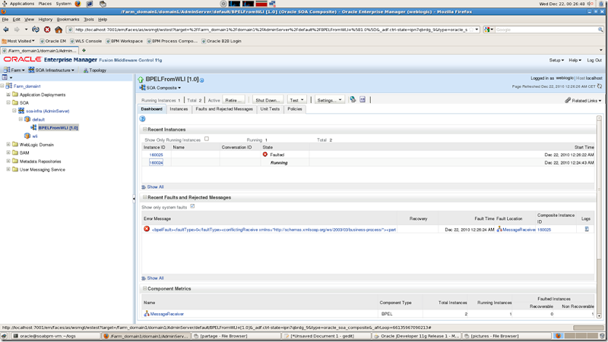Open instance 160025 link
608x342 pixels.
157,155
